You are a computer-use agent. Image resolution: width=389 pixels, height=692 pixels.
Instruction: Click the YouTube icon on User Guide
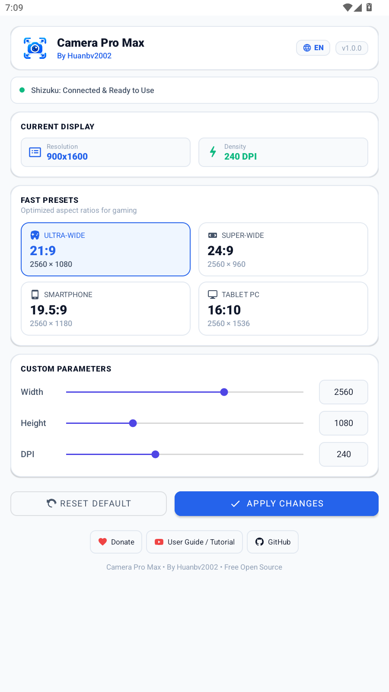click(x=159, y=542)
